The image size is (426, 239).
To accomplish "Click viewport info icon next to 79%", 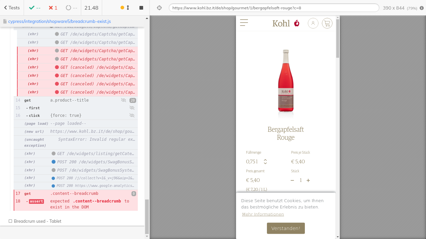I will pos(422,8).
